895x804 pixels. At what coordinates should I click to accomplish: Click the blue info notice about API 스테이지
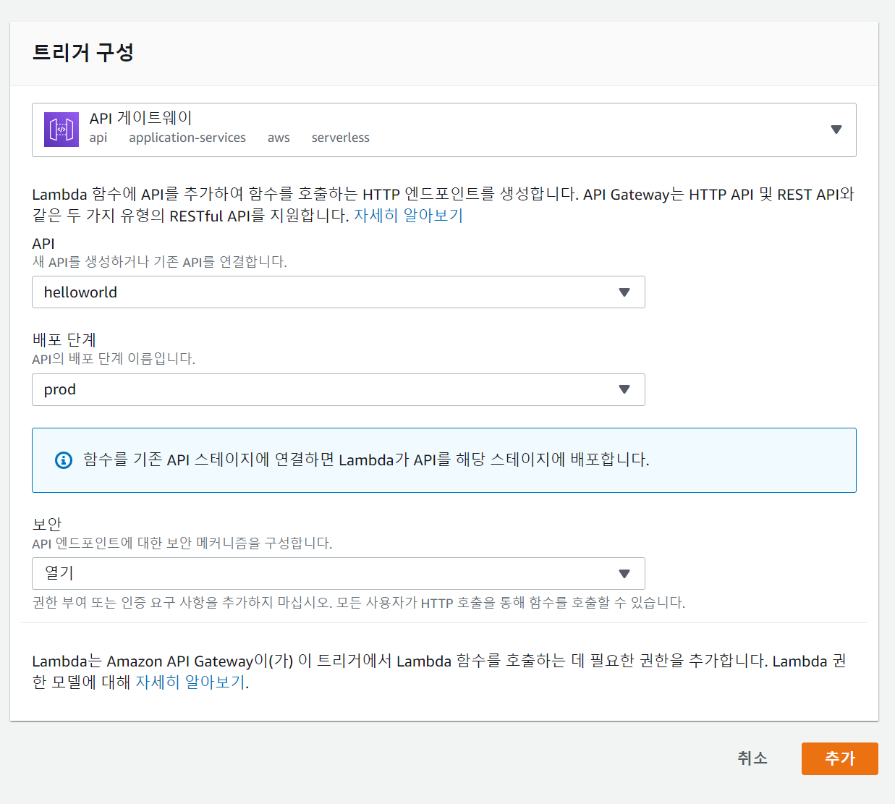[444, 460]
